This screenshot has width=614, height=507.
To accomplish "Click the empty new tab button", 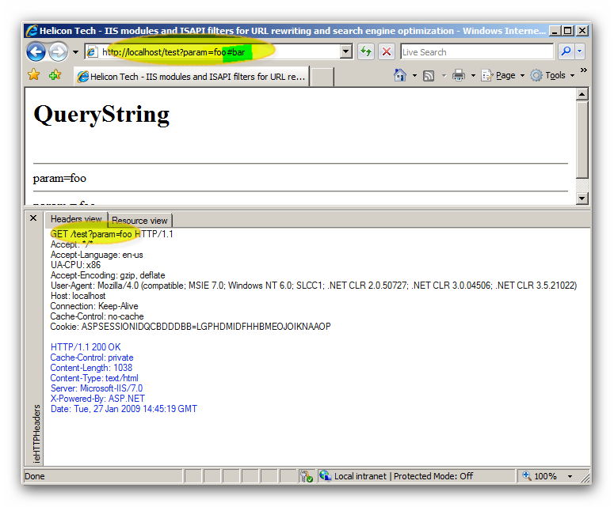I will [322, 76].
